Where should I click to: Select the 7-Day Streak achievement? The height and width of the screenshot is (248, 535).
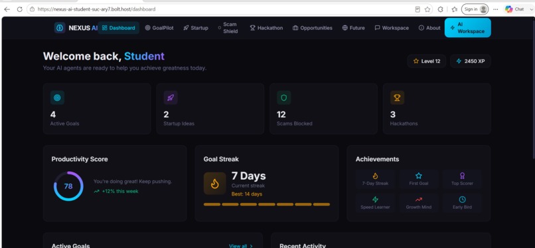[x=375, y=179]
